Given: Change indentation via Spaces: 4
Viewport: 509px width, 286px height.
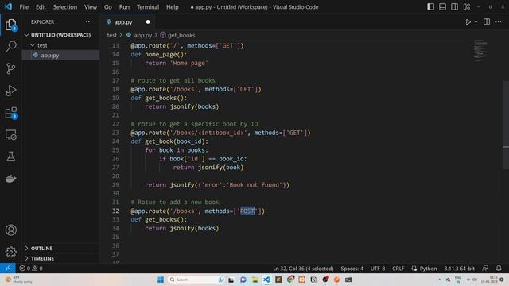Looking at the screenshot, I should click(352, 269).
